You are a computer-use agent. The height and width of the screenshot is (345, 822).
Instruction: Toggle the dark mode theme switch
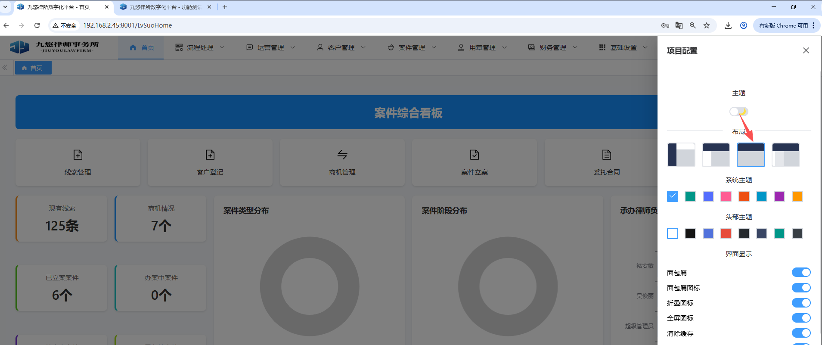(x=738, y=112)
